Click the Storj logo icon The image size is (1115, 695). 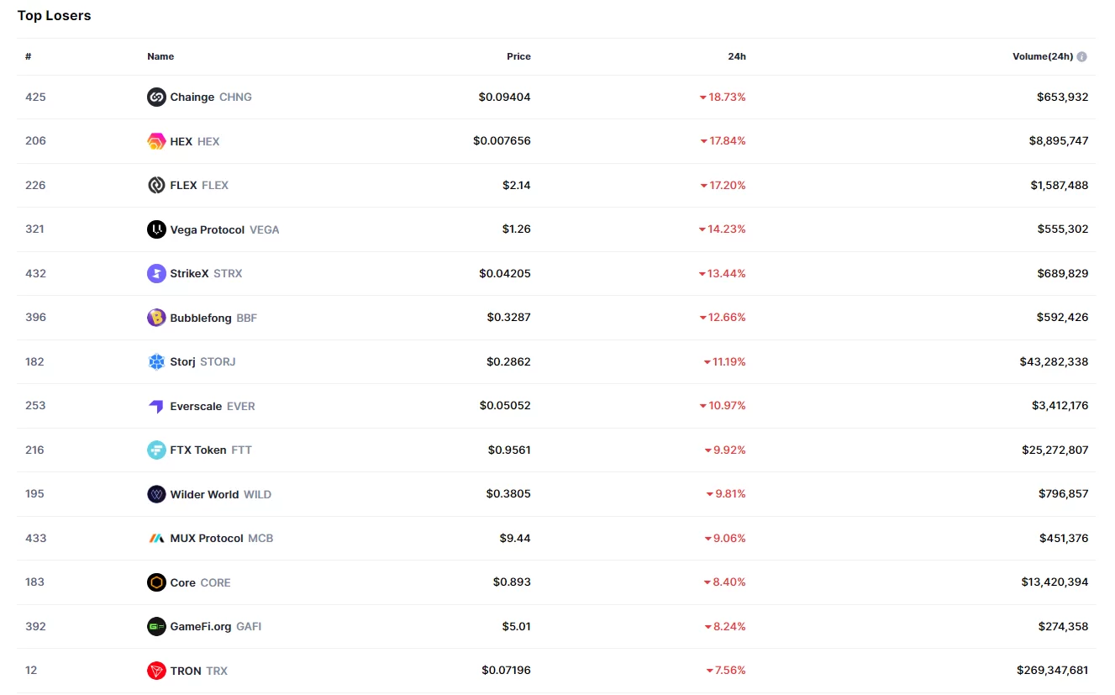(156, 362)
